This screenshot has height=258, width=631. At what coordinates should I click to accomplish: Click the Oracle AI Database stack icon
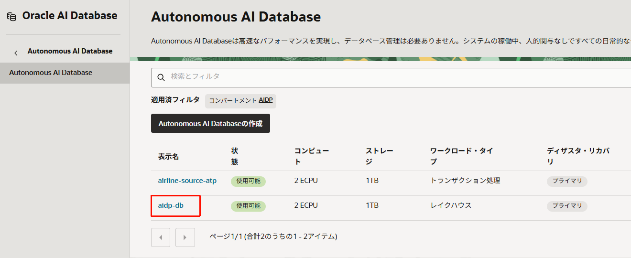click(11, 16)
